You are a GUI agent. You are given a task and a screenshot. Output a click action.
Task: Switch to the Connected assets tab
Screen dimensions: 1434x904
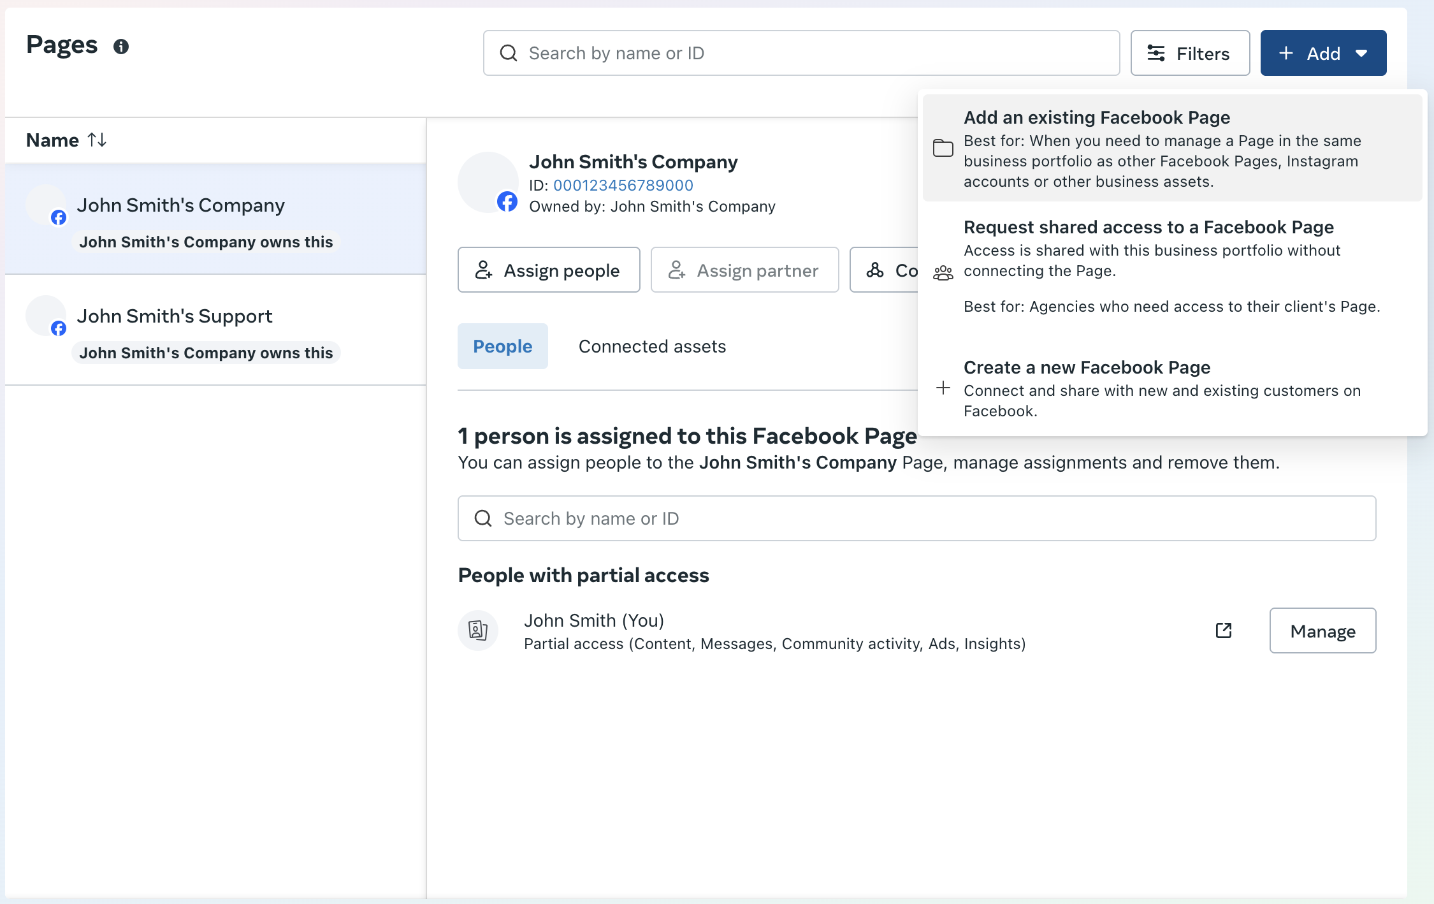tap(652, 346)
